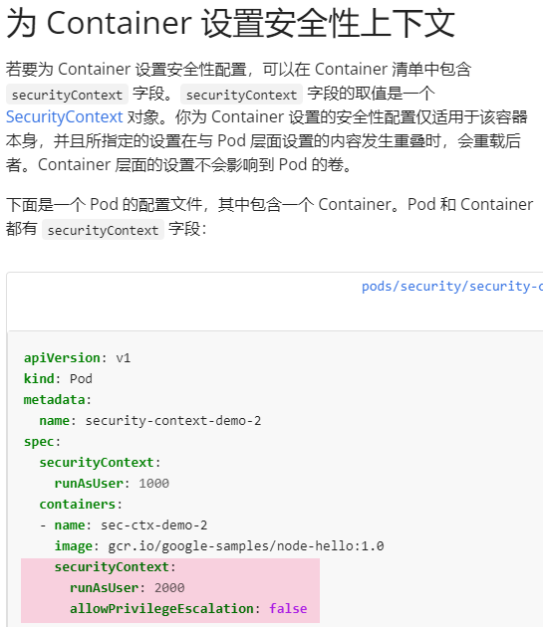The width and height of the screenshot is (543, 627).
Task: Click the spec key in YAML
Action: [39, 442]
